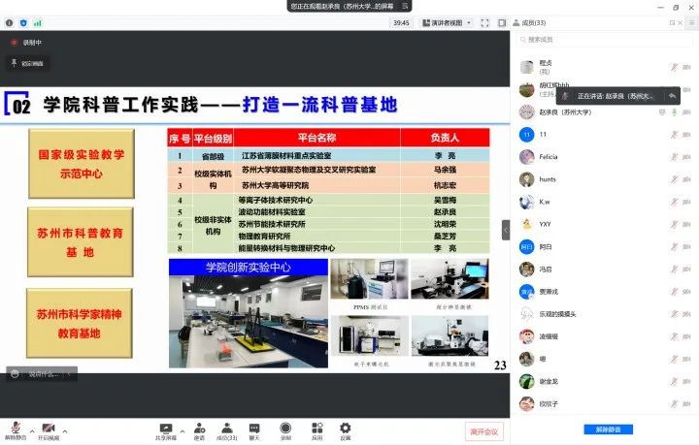Click the red leave meeting button

[x=483, y=430]
